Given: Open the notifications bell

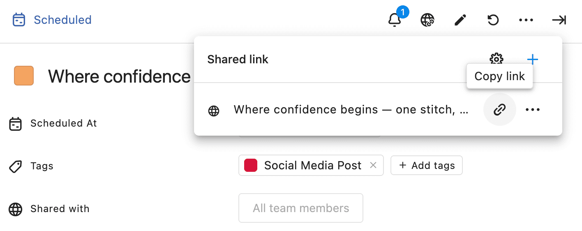Looking at the screenshot, I should click(395, 20).
